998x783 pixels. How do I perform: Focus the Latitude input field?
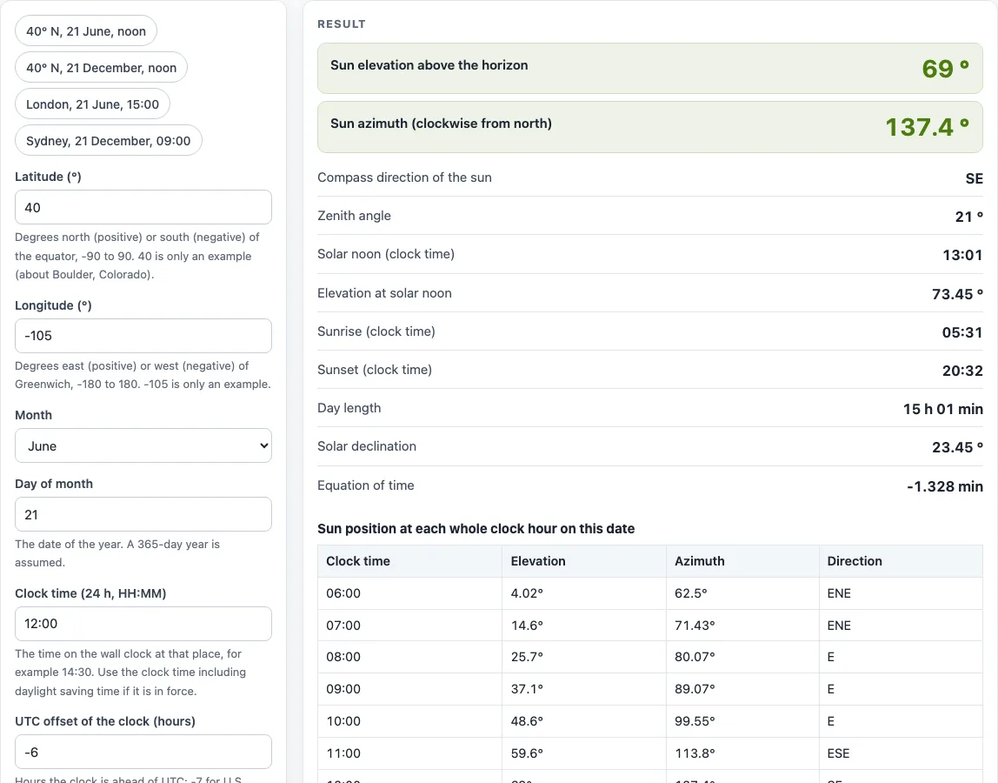pos(143,207)
